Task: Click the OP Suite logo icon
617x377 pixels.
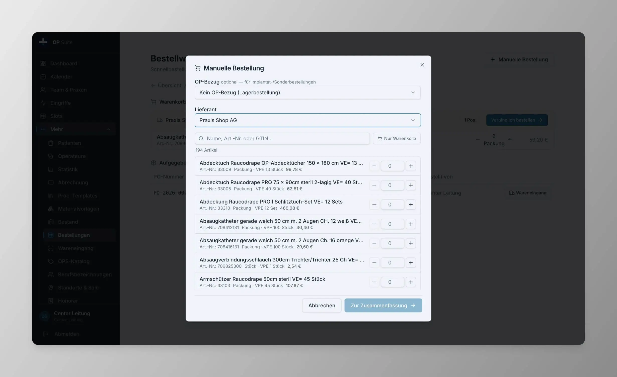Action: (x=43, y=42)
